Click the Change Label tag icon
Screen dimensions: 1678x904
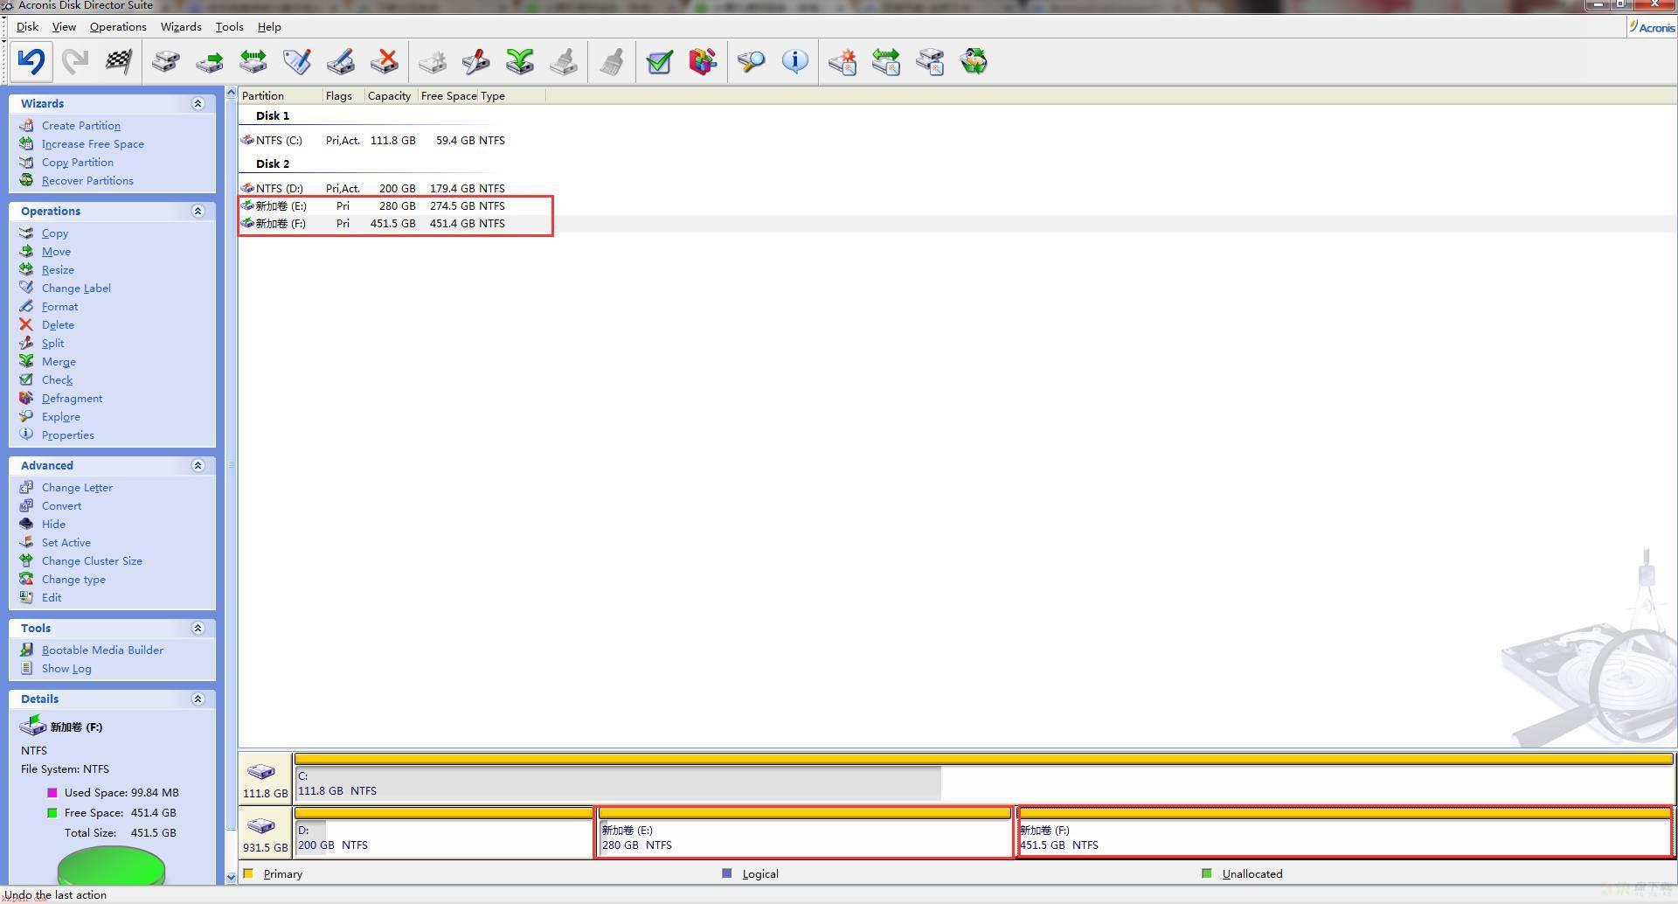296,61
